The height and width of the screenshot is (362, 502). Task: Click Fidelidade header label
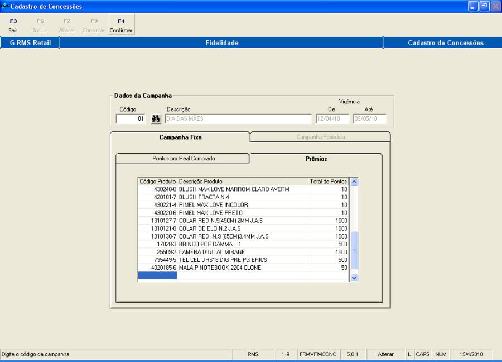coord(222,43)
